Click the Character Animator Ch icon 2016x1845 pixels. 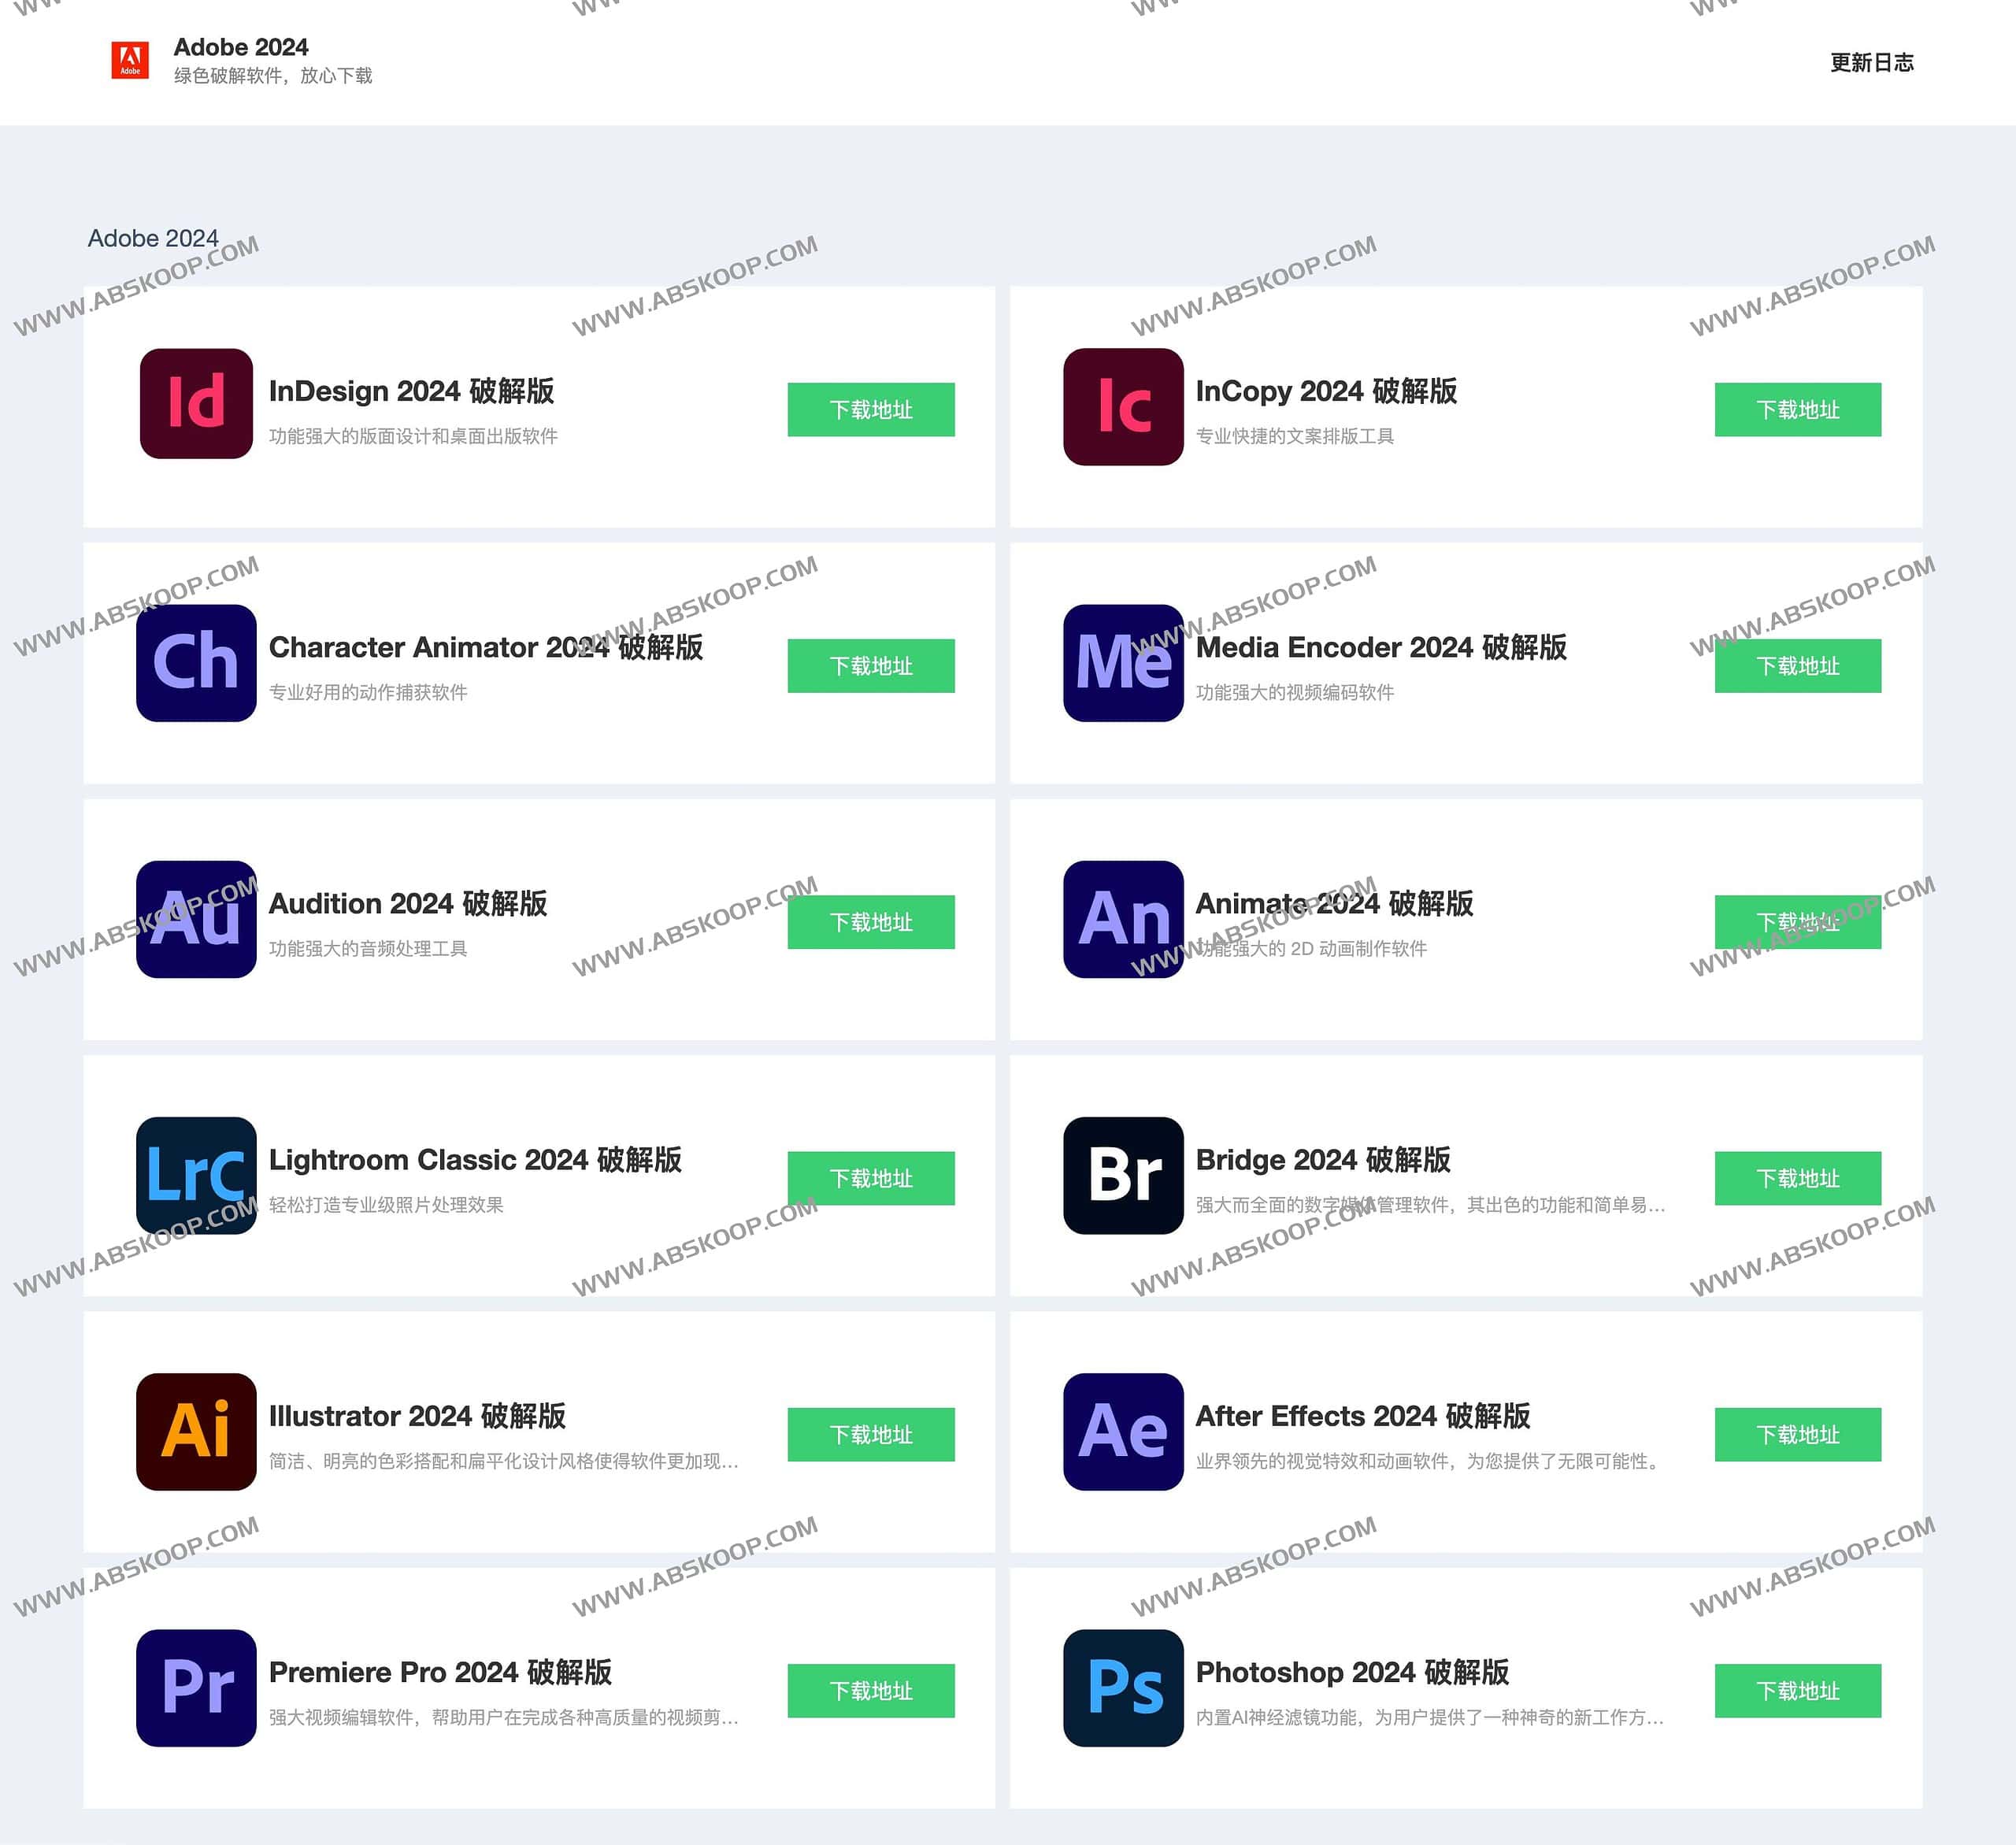point(196,663)
